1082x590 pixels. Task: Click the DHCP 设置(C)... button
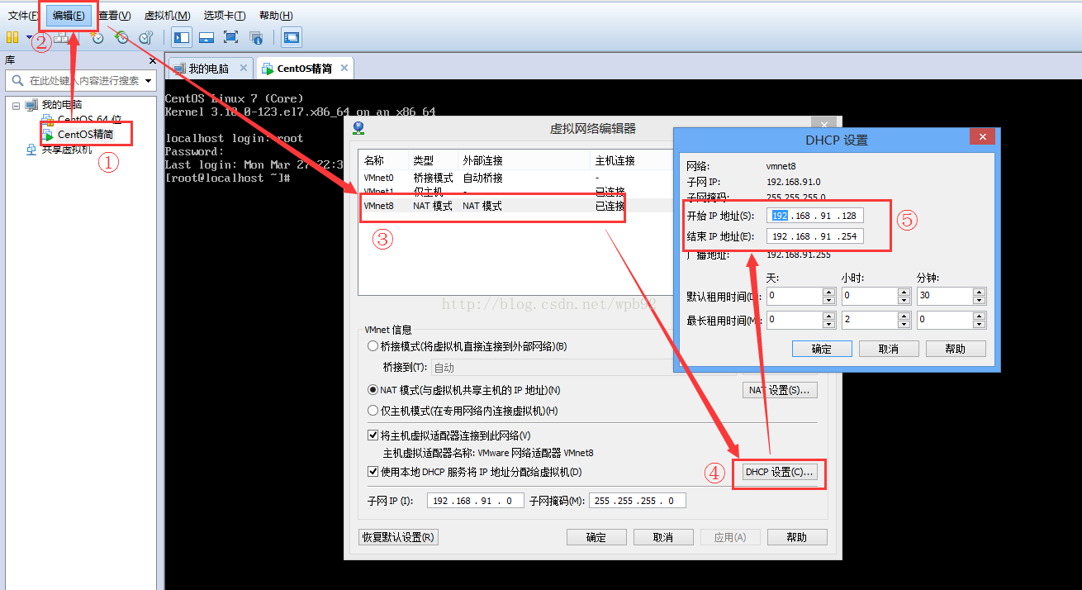780,472
